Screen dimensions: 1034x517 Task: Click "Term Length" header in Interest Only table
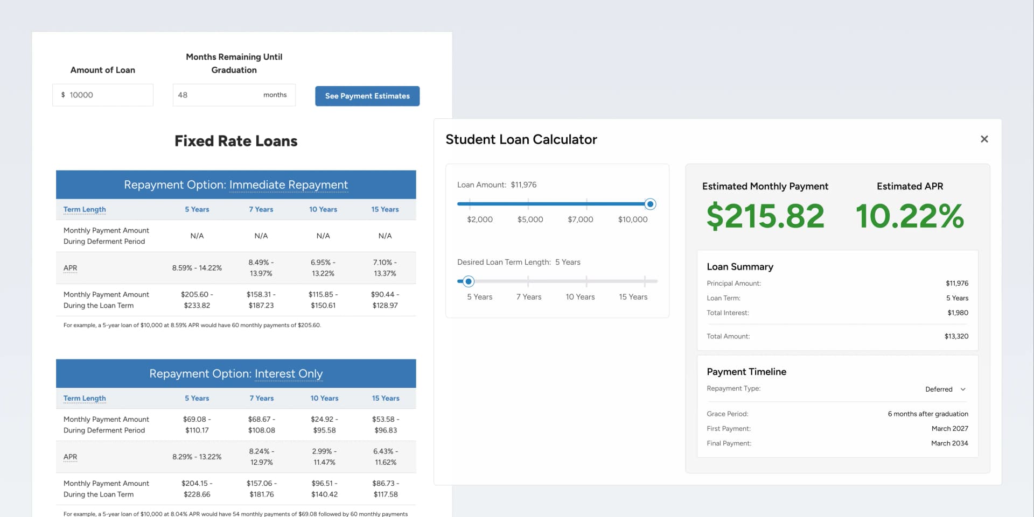tap(84, 398)
